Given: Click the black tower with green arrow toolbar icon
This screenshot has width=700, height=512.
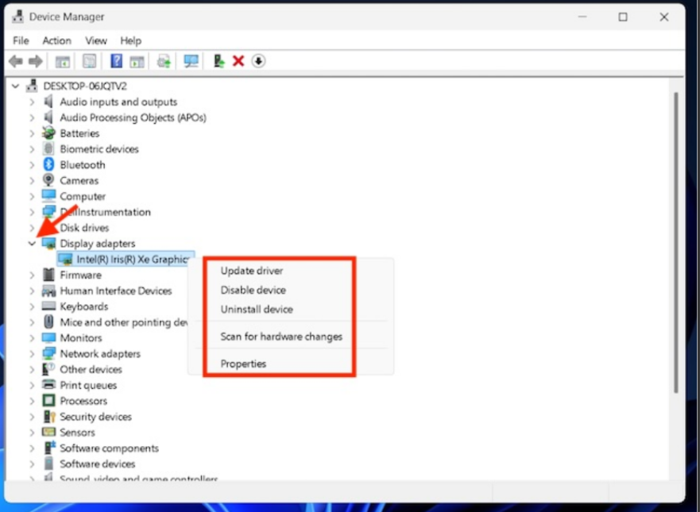Looking at the screenshot, I should [x=219, y=61].
